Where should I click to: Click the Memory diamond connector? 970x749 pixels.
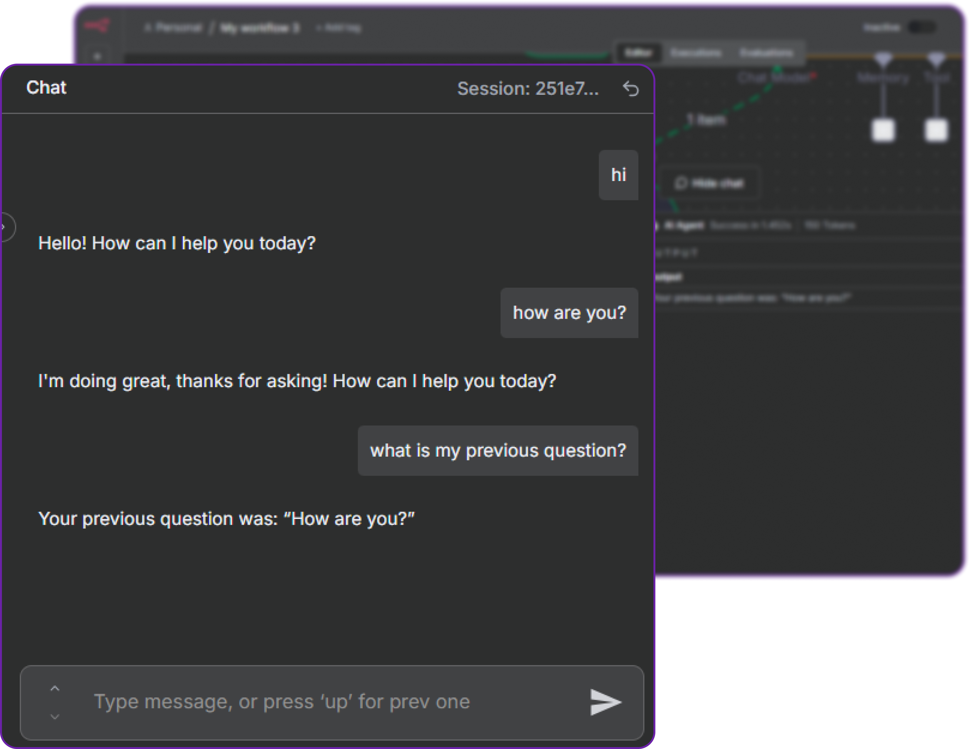pos(883,59)
